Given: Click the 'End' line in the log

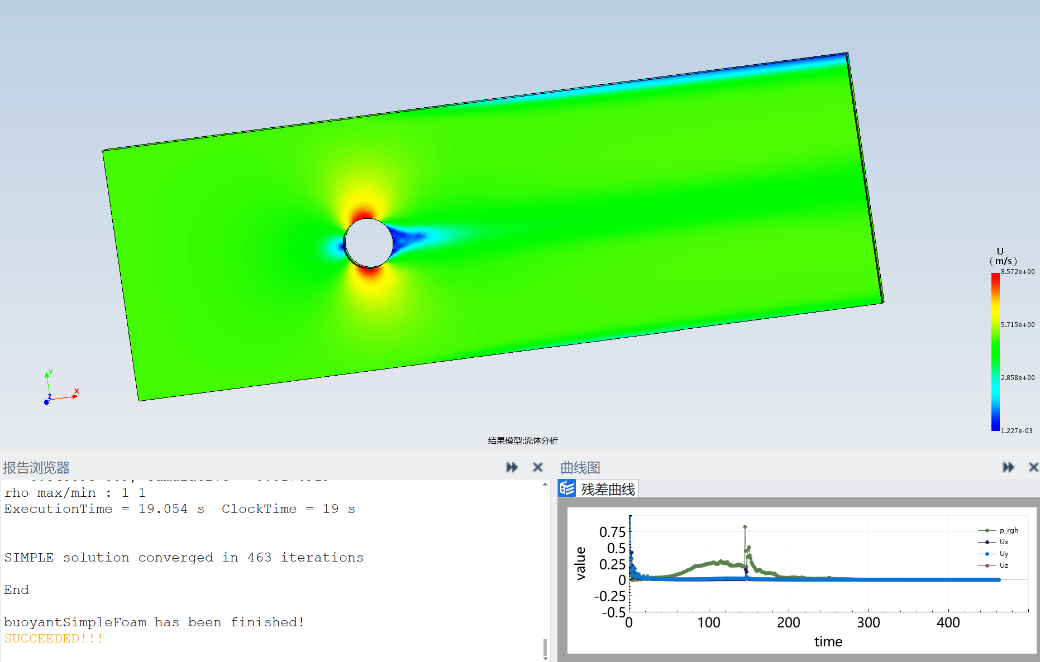Looking at the screenshot, I should coord(16,589).
